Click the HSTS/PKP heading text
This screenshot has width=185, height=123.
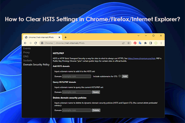pyautogui.click(x=58, y=53)
